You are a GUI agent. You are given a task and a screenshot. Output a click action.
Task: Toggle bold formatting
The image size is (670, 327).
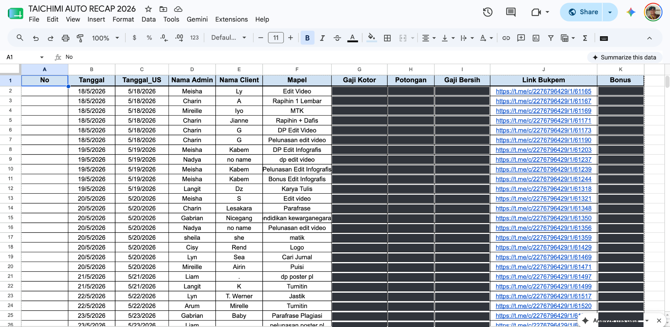307,38
